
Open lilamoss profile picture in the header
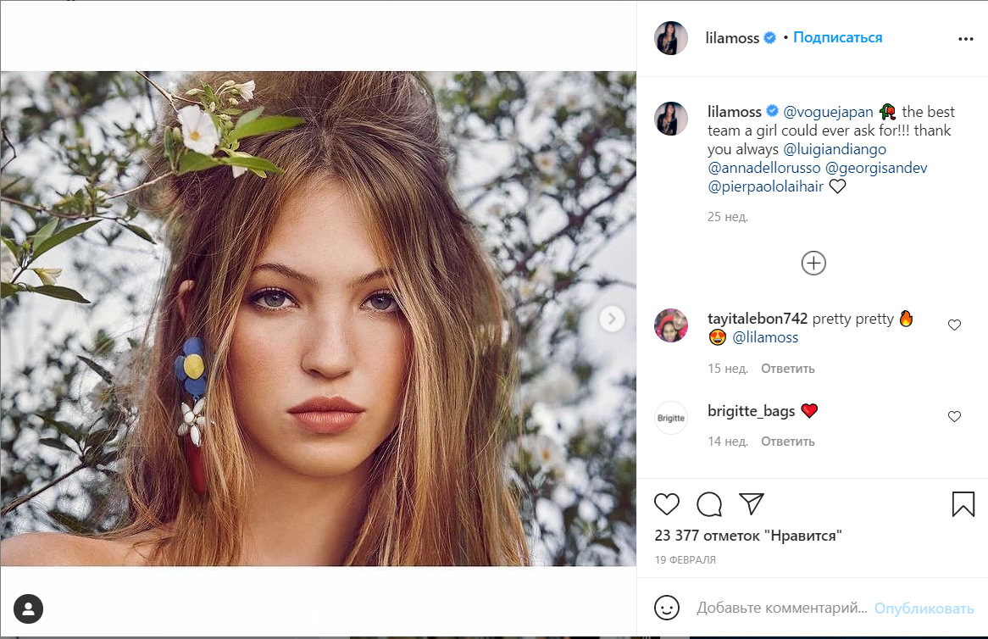671,38
